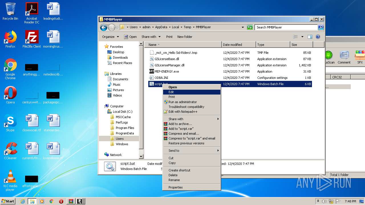
Task: Open the change view dropdown arrow
Action: pos(302,37)
